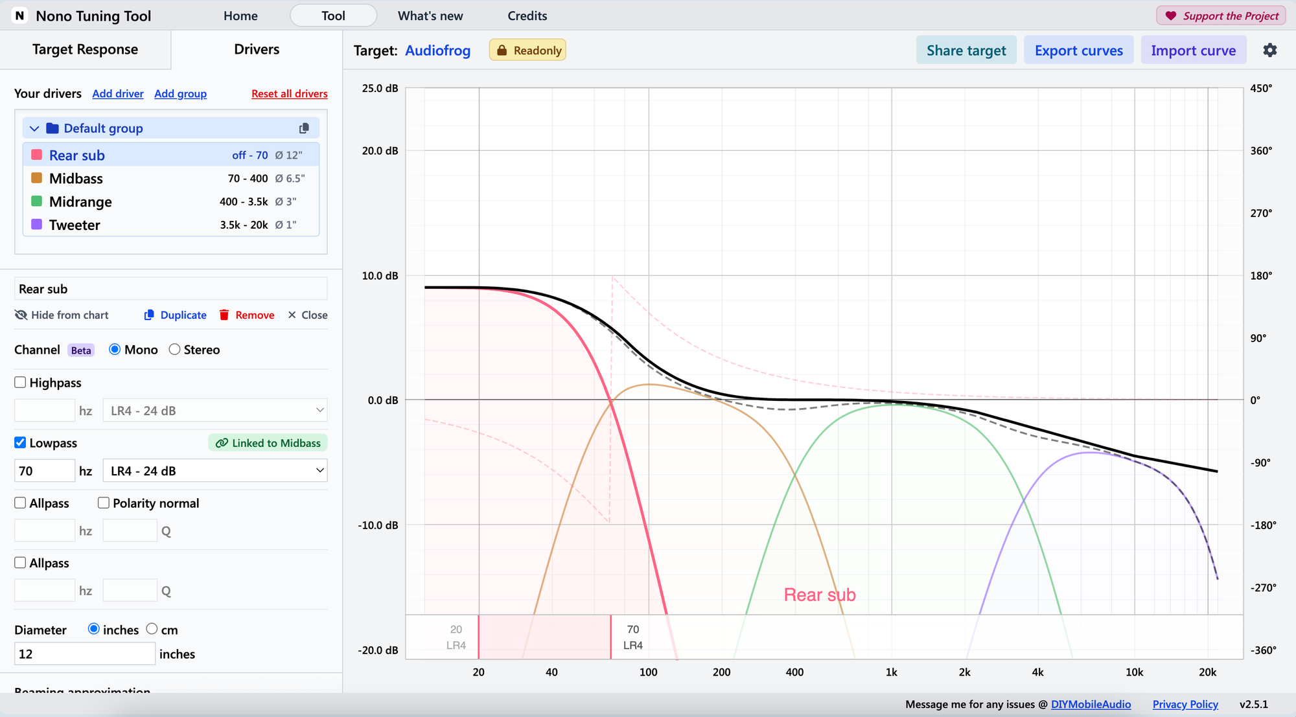Viewport: 1296px width, 717px height.
Task: Open the Highpass filter type dropdown
Action: (x=214, y=411)
